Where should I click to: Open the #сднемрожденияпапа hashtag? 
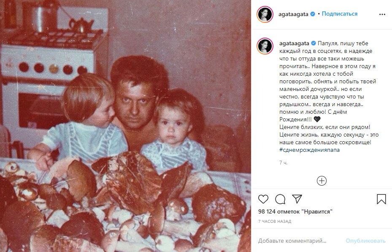pyautogui.click(x=309, y=150)
